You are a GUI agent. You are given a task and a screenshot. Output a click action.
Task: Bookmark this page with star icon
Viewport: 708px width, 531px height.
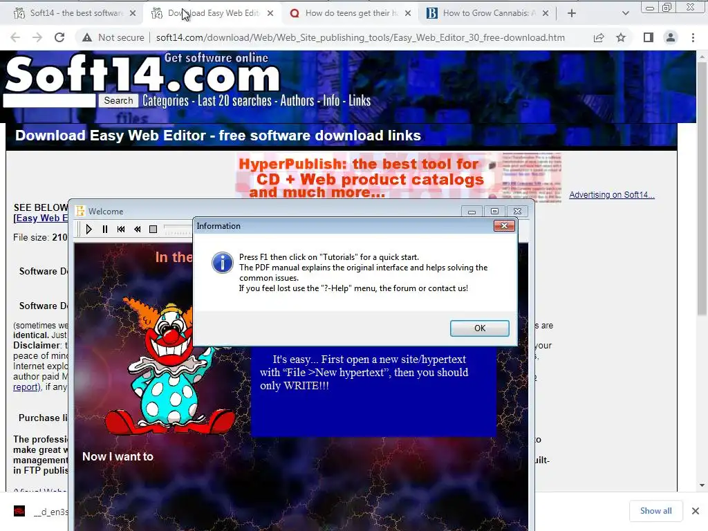(621, 37)
